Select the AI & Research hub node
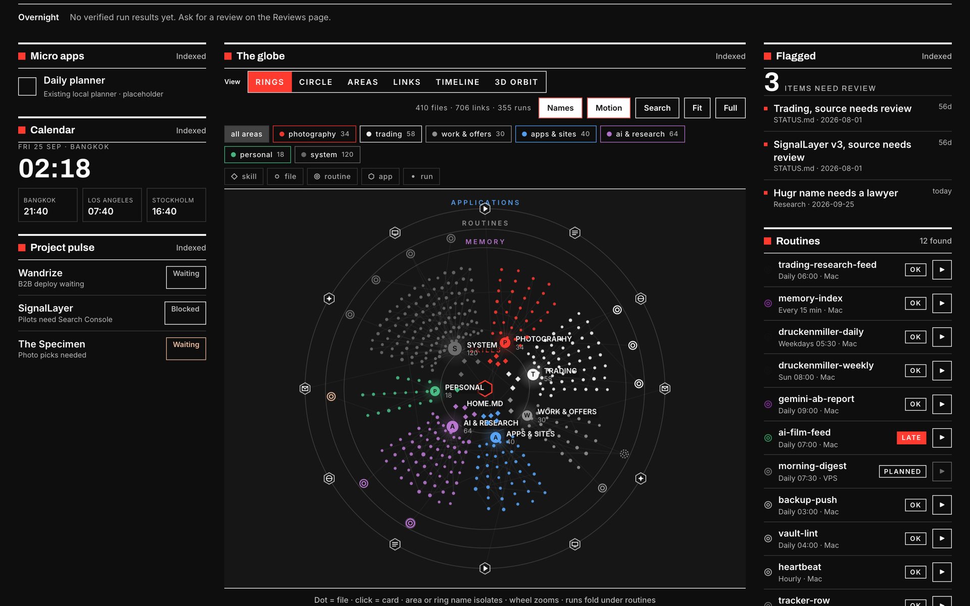The width and height of the screenshot is (970, 606). [x=453, y=427]
